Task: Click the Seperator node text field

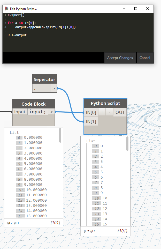Action: click(x=41, y=89)
